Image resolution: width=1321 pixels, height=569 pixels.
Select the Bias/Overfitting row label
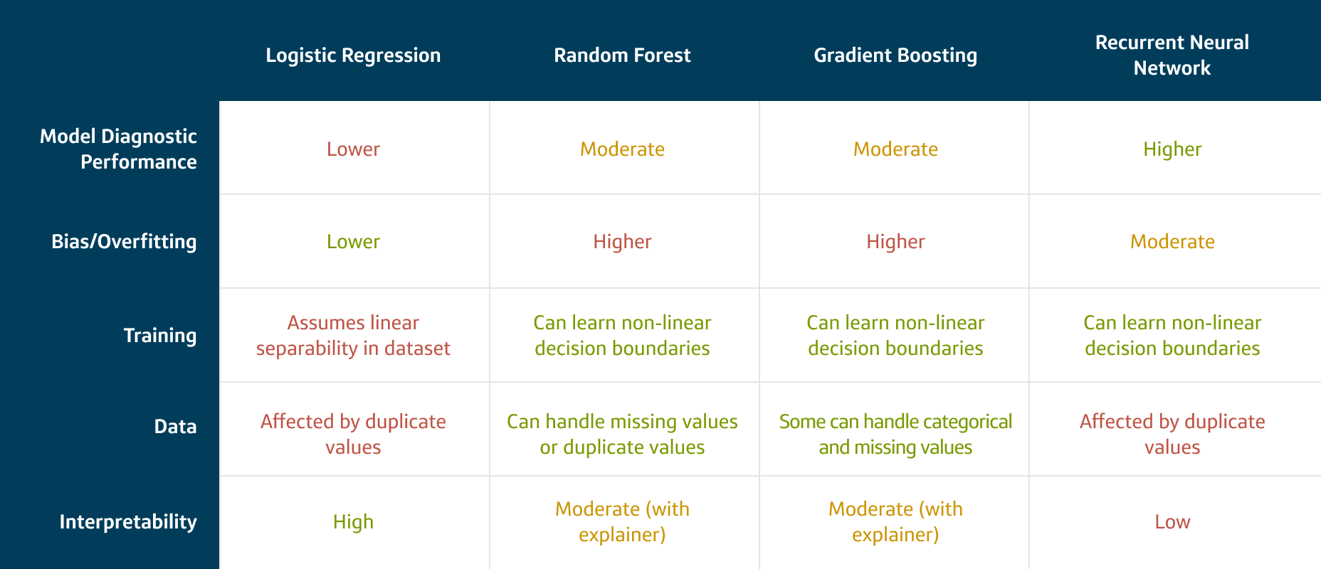(x=124, y=242)
